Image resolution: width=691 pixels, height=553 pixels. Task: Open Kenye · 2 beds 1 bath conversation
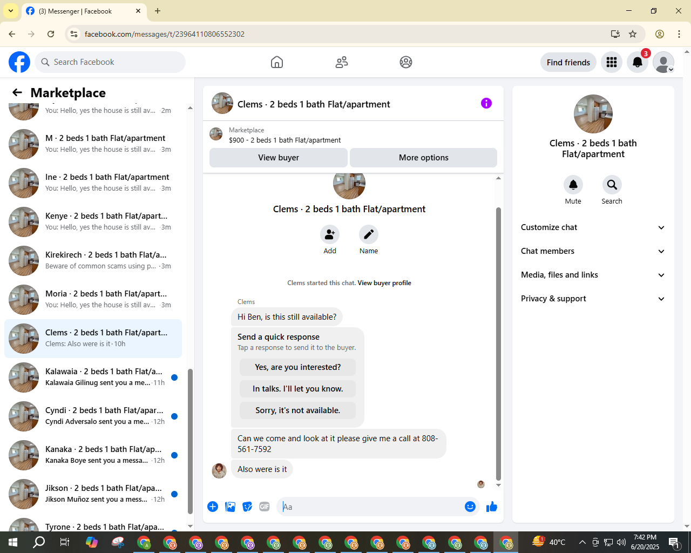click(x=93, y=222)
